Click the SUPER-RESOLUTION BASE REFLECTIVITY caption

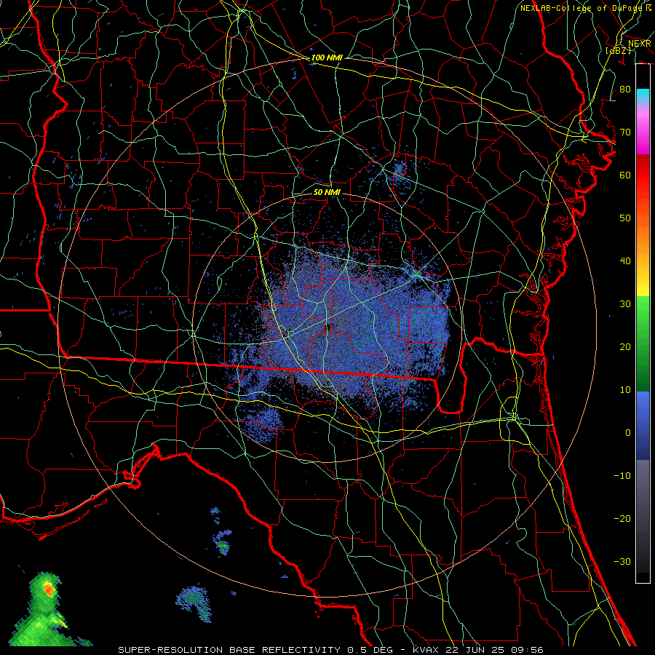229,650
